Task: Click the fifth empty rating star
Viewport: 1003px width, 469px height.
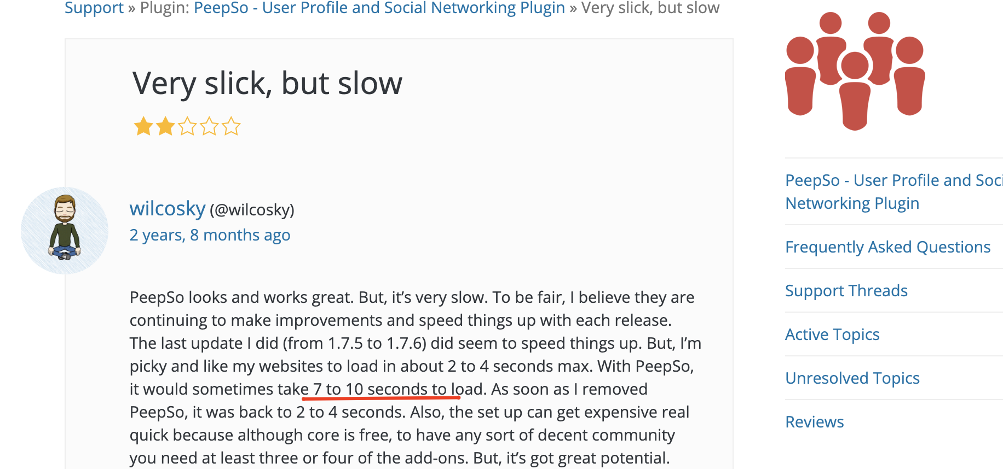Action: [x=231, y=126]
